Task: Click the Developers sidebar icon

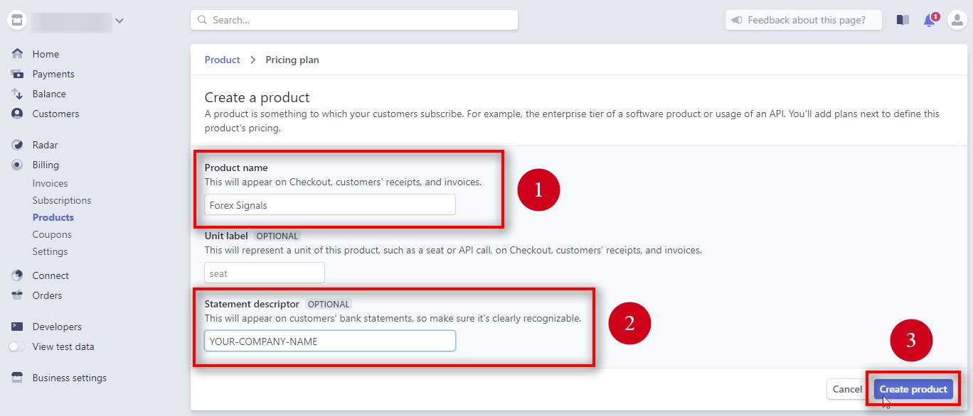Action: click(x=16, y=327)
